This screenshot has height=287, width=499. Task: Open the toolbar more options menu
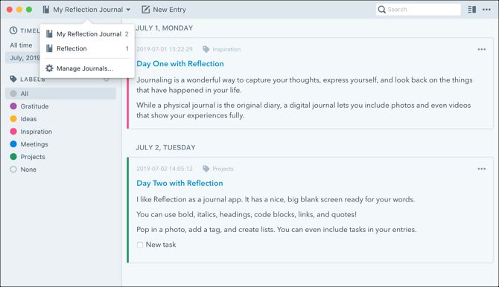[486, 10]
